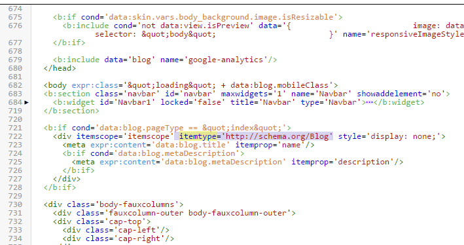Click the closing </b:section> tag
The width and height of the screenshot is (464, 245).
coord(71,111)
